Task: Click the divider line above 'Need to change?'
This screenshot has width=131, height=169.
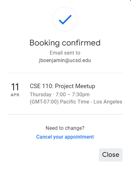Action: (65, 114)
